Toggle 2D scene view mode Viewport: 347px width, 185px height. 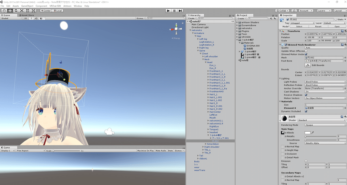(x=26, y=18)
